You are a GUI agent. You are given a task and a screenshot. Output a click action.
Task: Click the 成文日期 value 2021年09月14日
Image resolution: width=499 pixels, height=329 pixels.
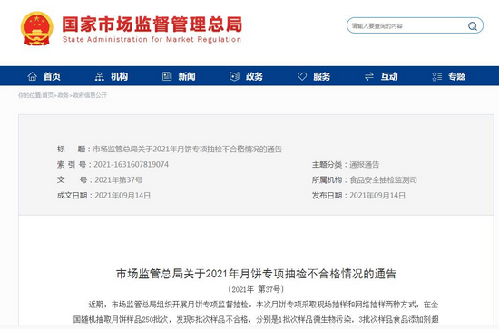click(x=122, y=195)
